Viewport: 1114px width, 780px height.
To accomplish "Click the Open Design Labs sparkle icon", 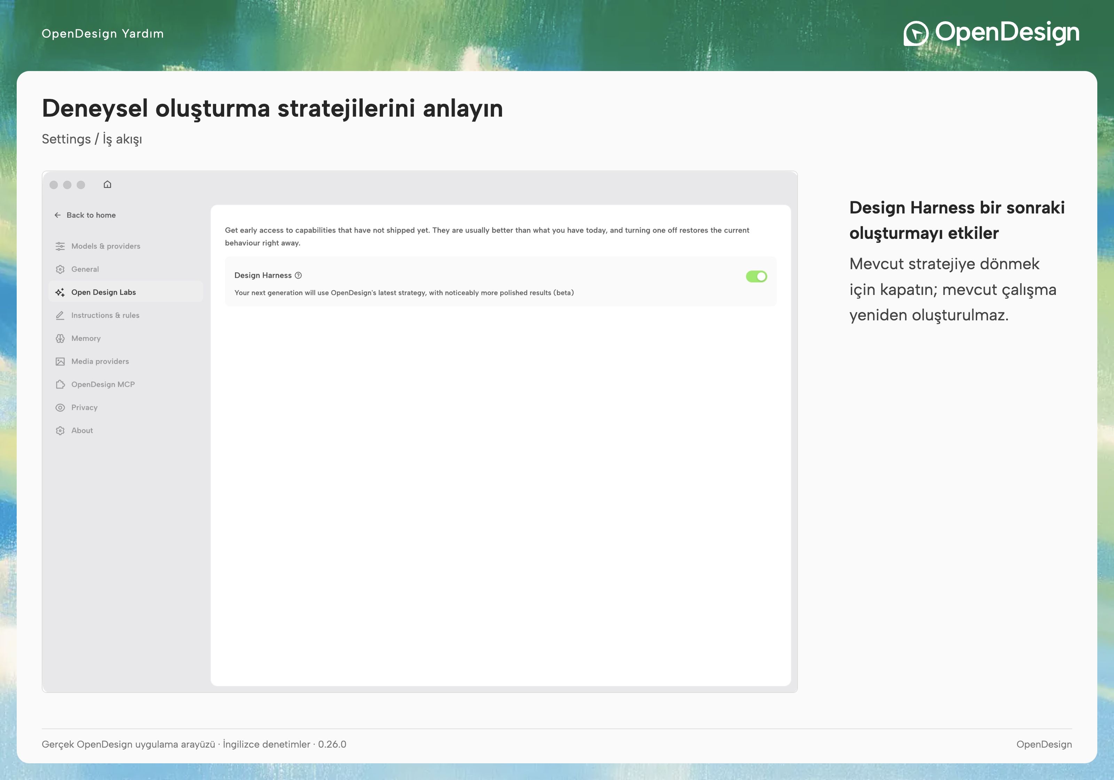I will click(x=60, y=292).
